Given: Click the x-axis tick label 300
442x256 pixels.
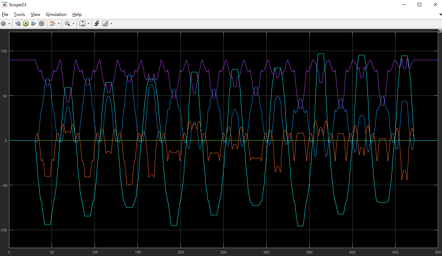Looking at the screenshot, I should click(266, 253).
